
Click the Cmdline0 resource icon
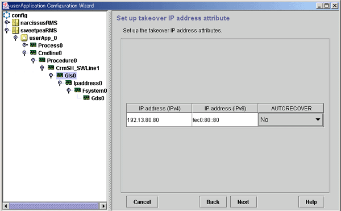(x=34, y=52)
